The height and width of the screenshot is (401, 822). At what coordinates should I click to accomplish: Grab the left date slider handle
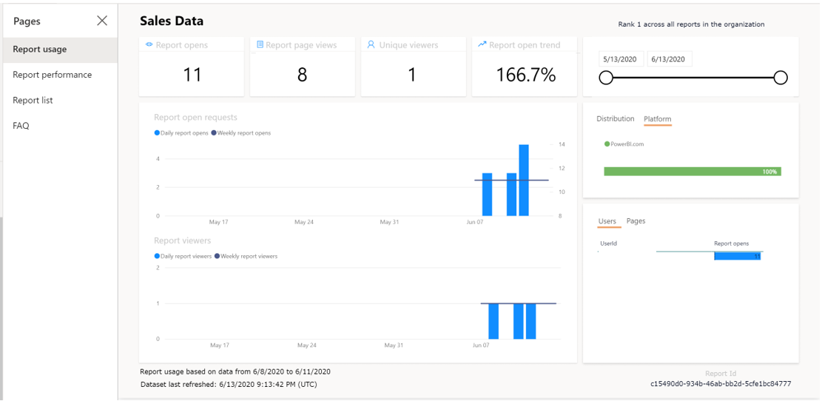(x=606, y=78)
